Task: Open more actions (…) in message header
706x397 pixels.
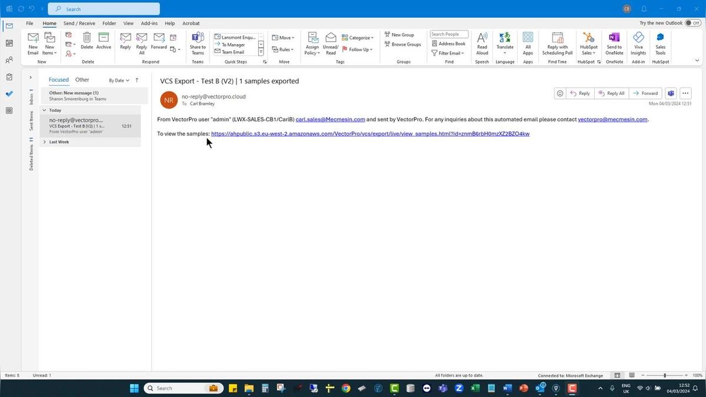Action: tap(685, 93)
